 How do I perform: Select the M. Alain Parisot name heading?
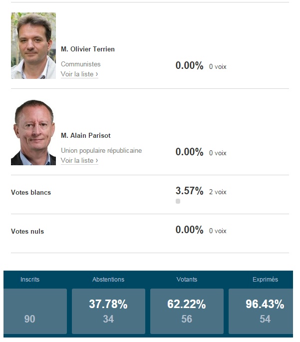pyautogui.click(x=86, y=135)
